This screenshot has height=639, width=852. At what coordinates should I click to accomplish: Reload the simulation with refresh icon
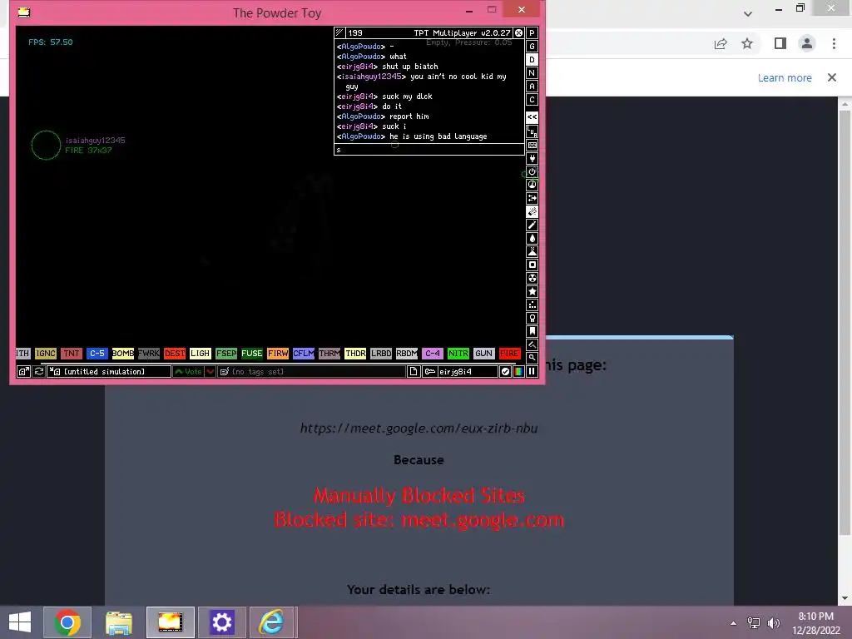click(38, 372)
